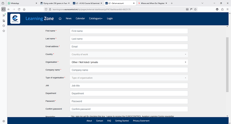Image resolution: width=231 pixels, height=124 pixels.
Task: Focus the Password field
Action: click(129, 101)
